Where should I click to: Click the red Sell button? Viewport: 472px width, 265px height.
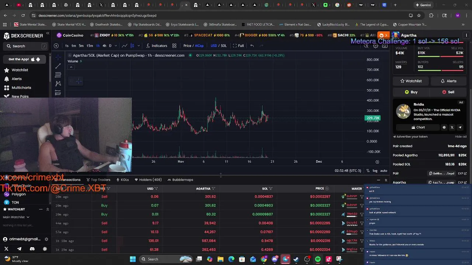448,92
